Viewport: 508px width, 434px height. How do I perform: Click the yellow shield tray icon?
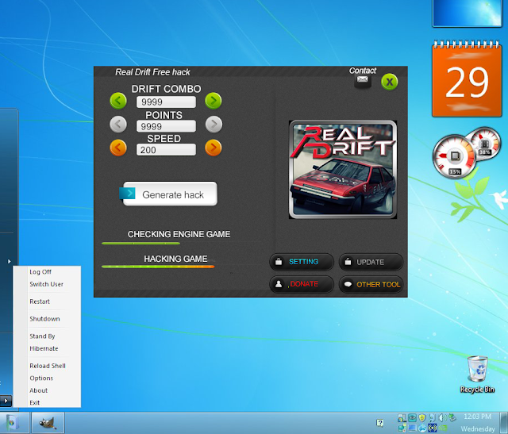point(421,418)
